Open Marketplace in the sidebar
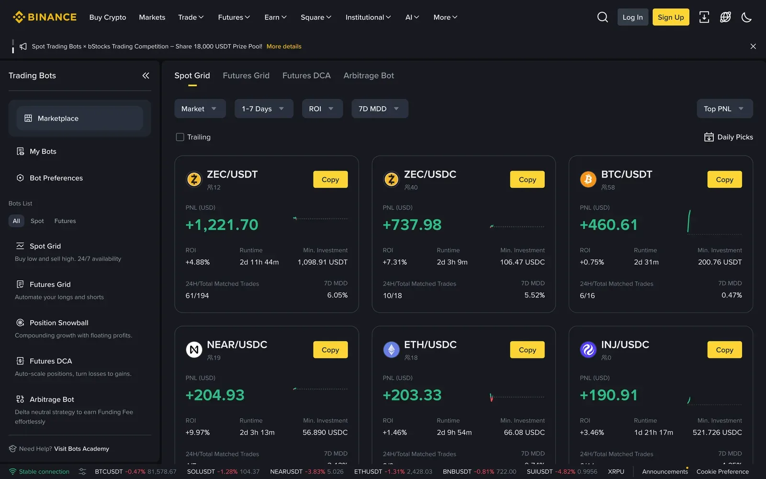 click(x=80, y=118)
